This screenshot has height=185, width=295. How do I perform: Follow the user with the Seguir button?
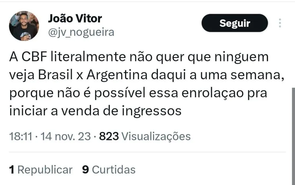pyautogui.click(x=235, y=23)
